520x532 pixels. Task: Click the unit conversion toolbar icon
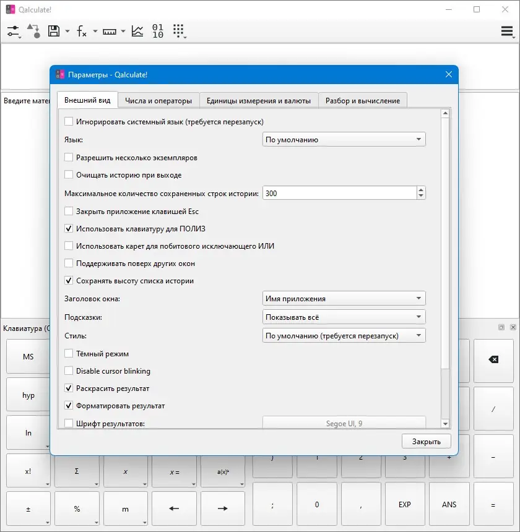point(33,31)
